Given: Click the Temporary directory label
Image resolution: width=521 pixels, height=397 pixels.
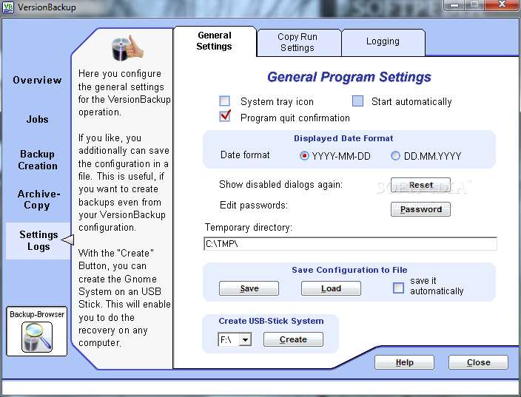Looking at the screenshot, I should coord(248,228).
